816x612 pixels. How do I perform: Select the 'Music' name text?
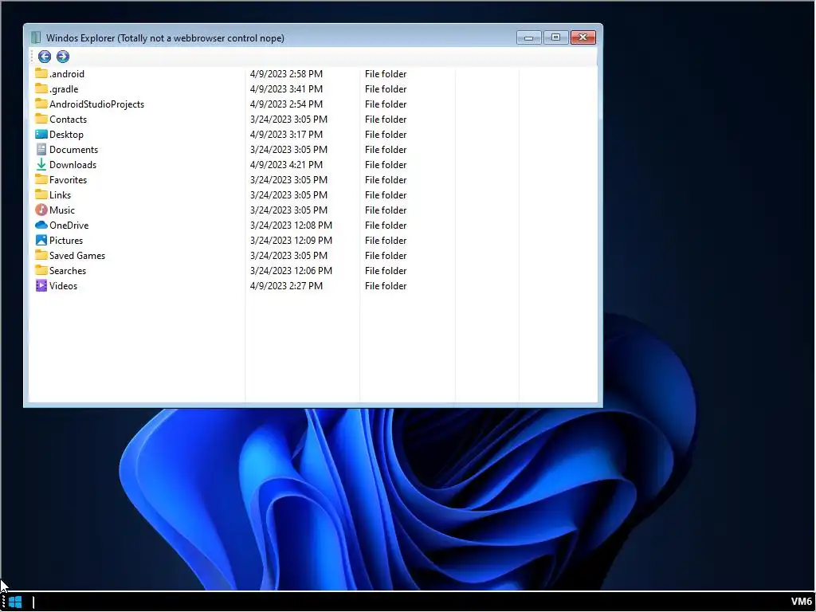[x=62, y=210]
